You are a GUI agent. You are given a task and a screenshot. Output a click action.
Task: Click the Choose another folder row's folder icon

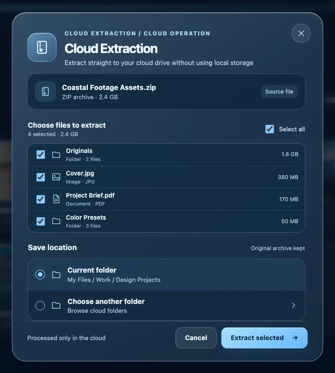tap(56, 306)
